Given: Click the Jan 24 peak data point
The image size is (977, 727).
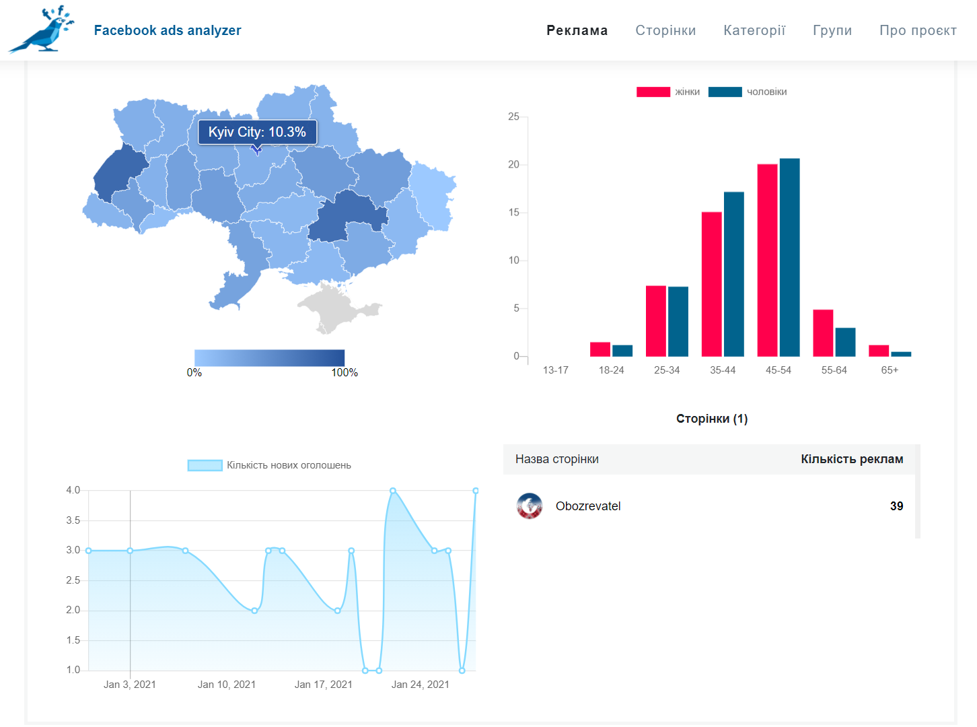Looking at the screenshot, I should [393, 491].
